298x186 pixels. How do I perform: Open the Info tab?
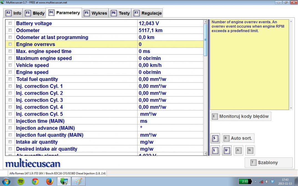point(13,13)
